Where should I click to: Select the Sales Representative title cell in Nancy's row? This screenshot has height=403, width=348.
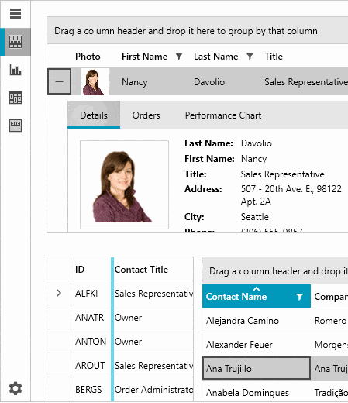click(x=306, y=82)
